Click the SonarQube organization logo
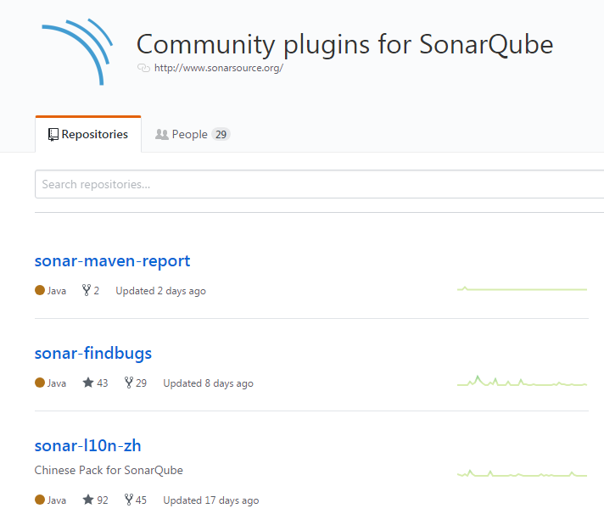 (x=77, y=51)
